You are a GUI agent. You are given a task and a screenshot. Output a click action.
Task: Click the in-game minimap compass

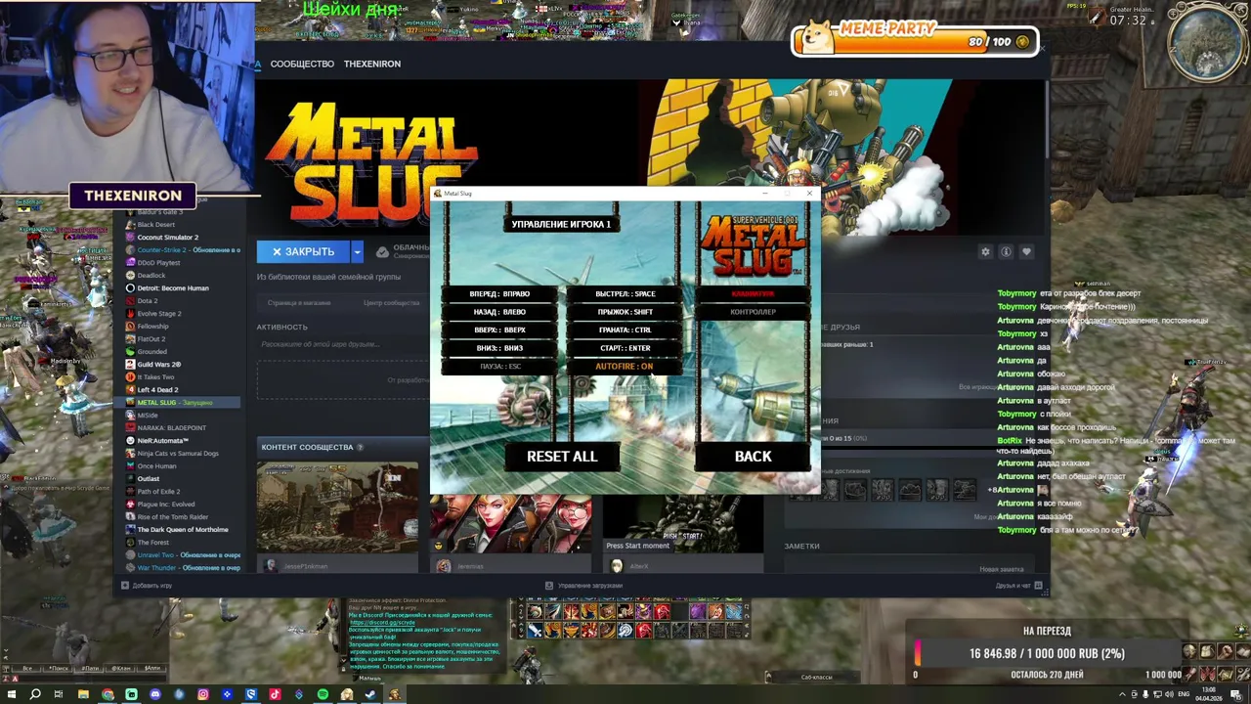pyautogui.click(x=1208, y=43)
